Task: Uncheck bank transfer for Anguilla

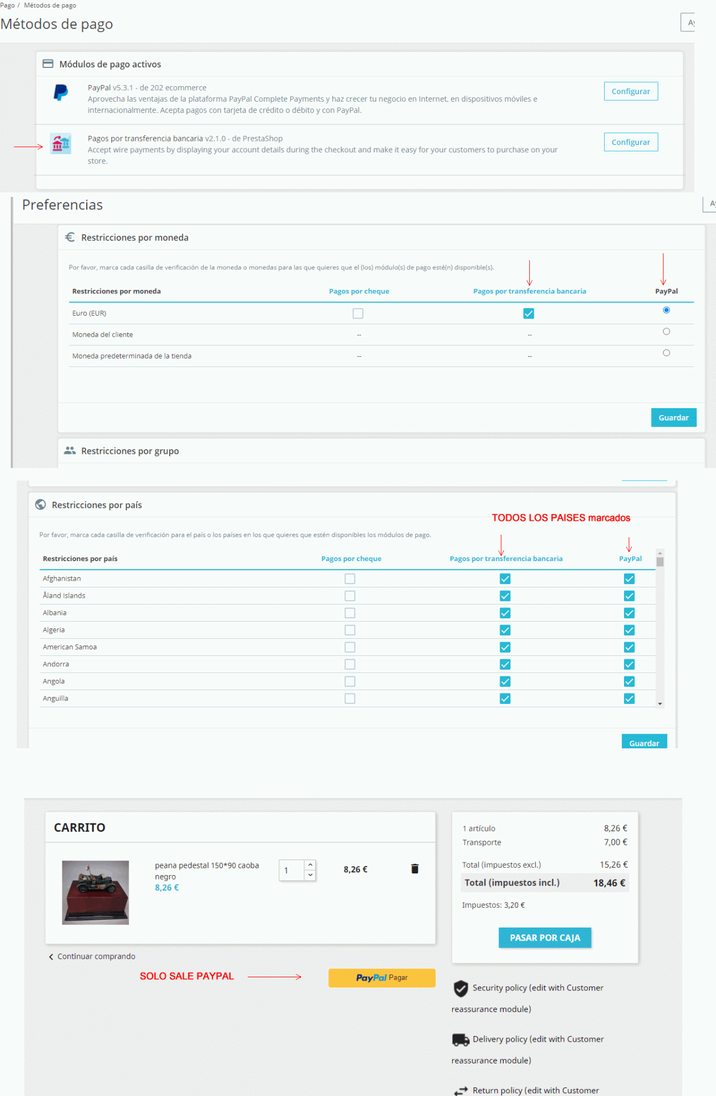Action: click(505, 699)
